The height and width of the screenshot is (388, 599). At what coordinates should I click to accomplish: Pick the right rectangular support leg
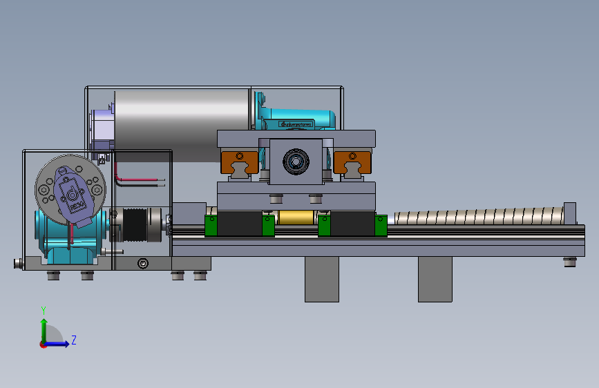click(435, 279)
